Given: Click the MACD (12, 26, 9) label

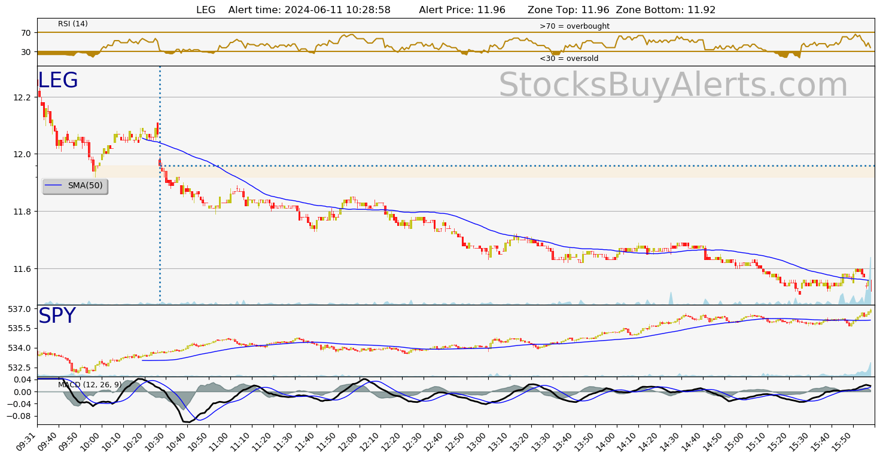Looking at the screenshot, I should (x=90, y=385).
